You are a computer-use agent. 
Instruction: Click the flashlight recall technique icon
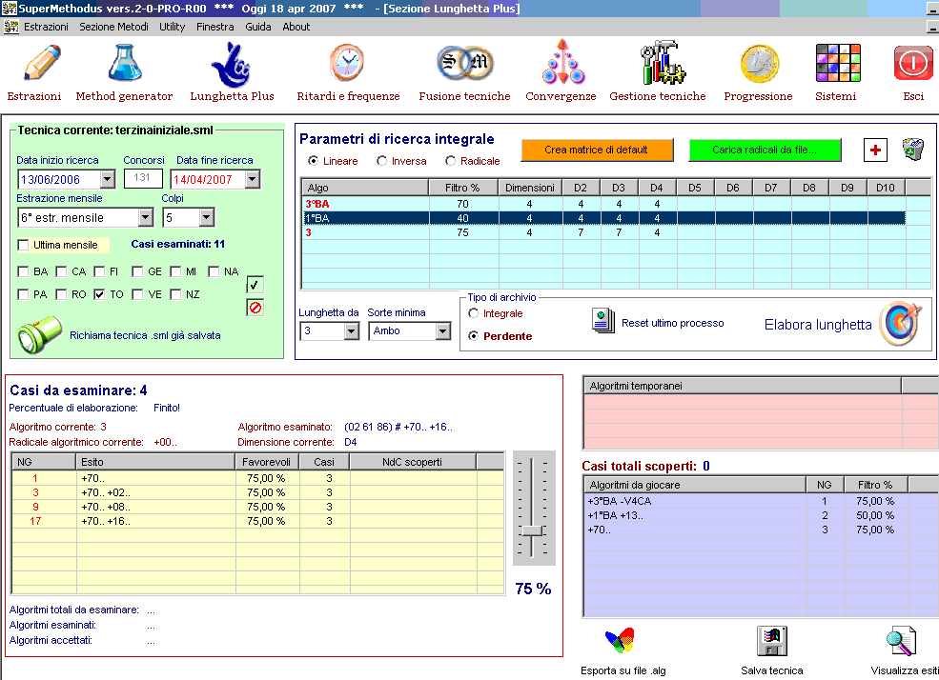coord(39,334)
